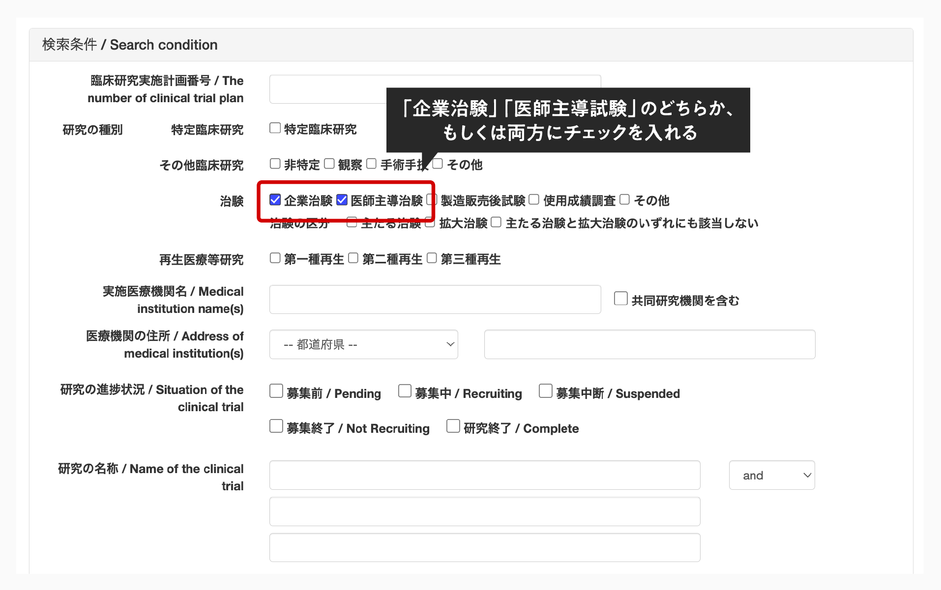Enable the 手術手技 checkbox

372,164
